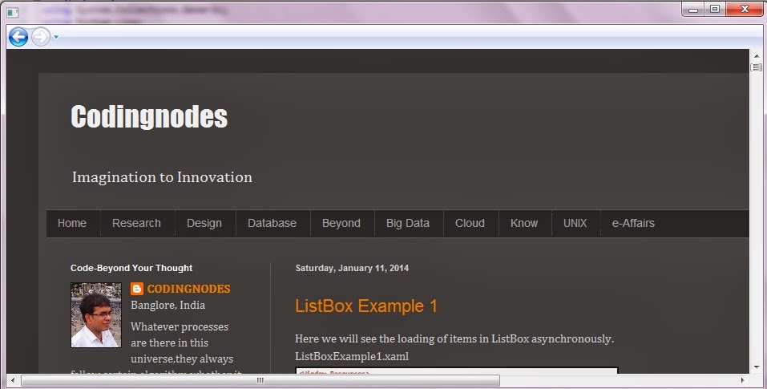Open the Cloud menu item
Image resolution: width=767 pixels, height=389 pixels.
(470, 223)
